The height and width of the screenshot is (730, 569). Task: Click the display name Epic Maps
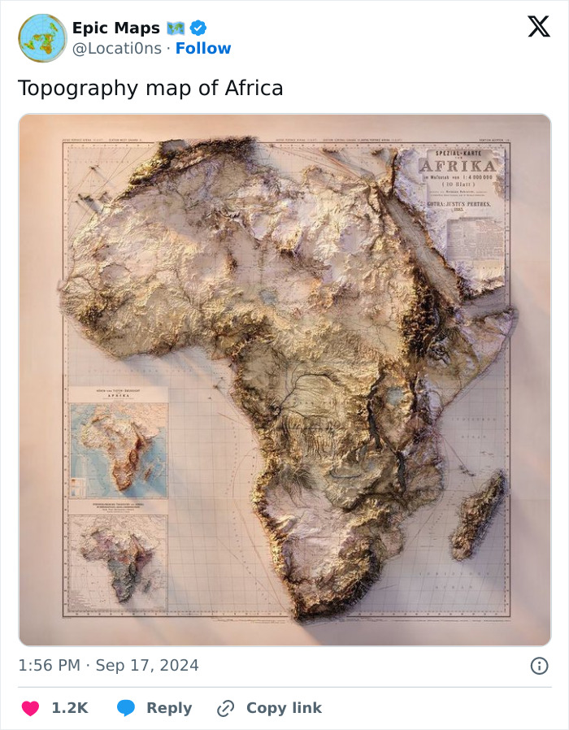(115, 27)
